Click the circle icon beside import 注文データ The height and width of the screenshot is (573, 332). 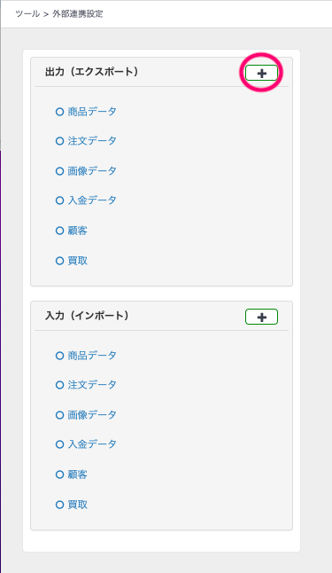(x=60, y=385)
